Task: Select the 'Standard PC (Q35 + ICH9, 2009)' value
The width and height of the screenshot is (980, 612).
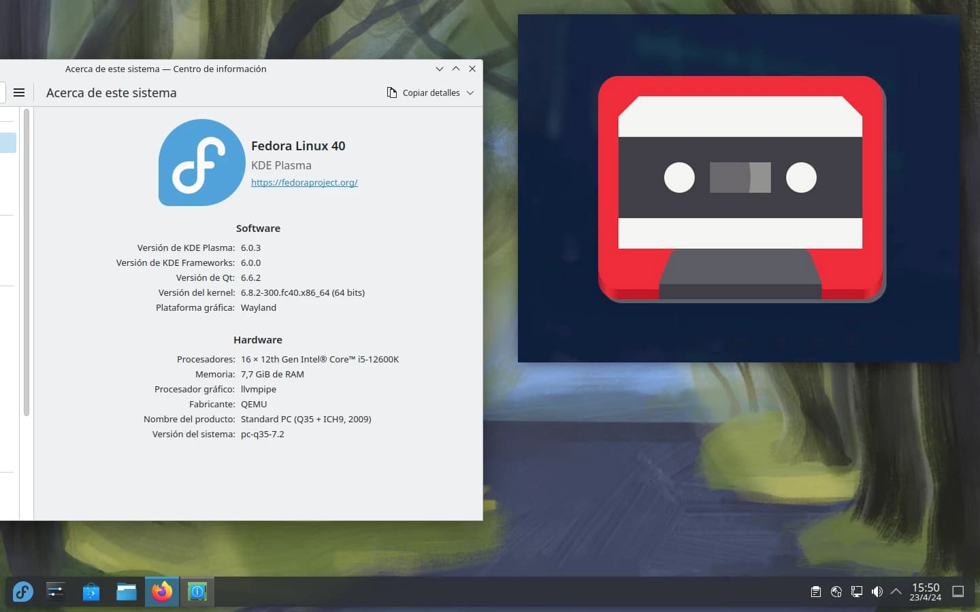Action: point(306,419)
